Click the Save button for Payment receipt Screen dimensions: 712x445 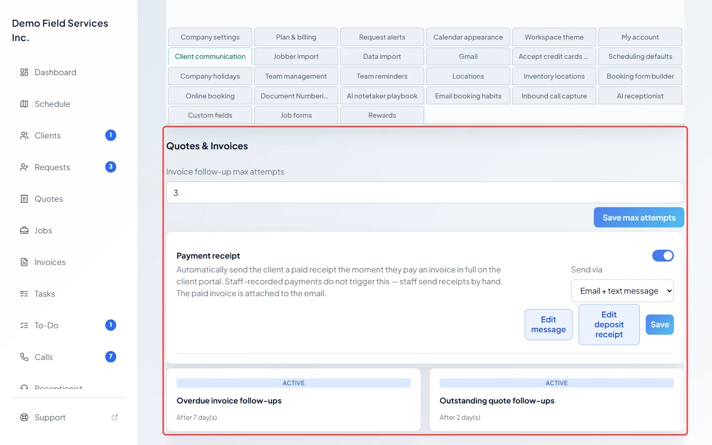660,324
